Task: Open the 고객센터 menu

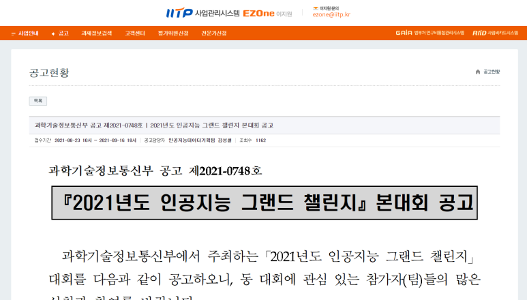Action: pyautogui.click(x=135, y=33)
